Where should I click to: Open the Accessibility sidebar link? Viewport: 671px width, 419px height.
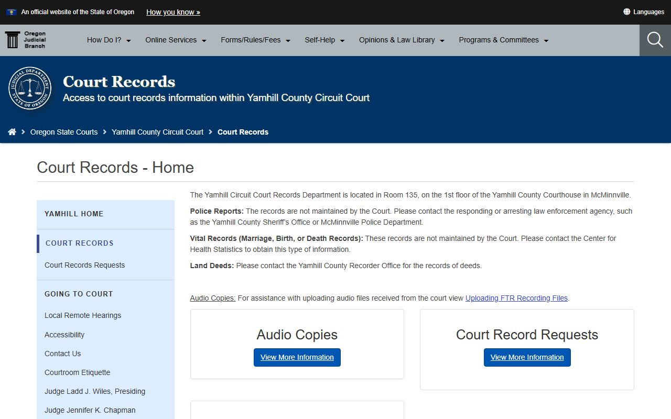[64, 335]
